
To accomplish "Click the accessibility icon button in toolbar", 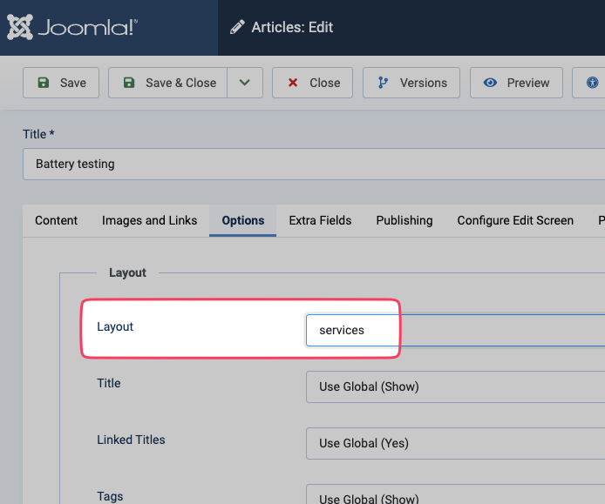I will tap(592, 83).
